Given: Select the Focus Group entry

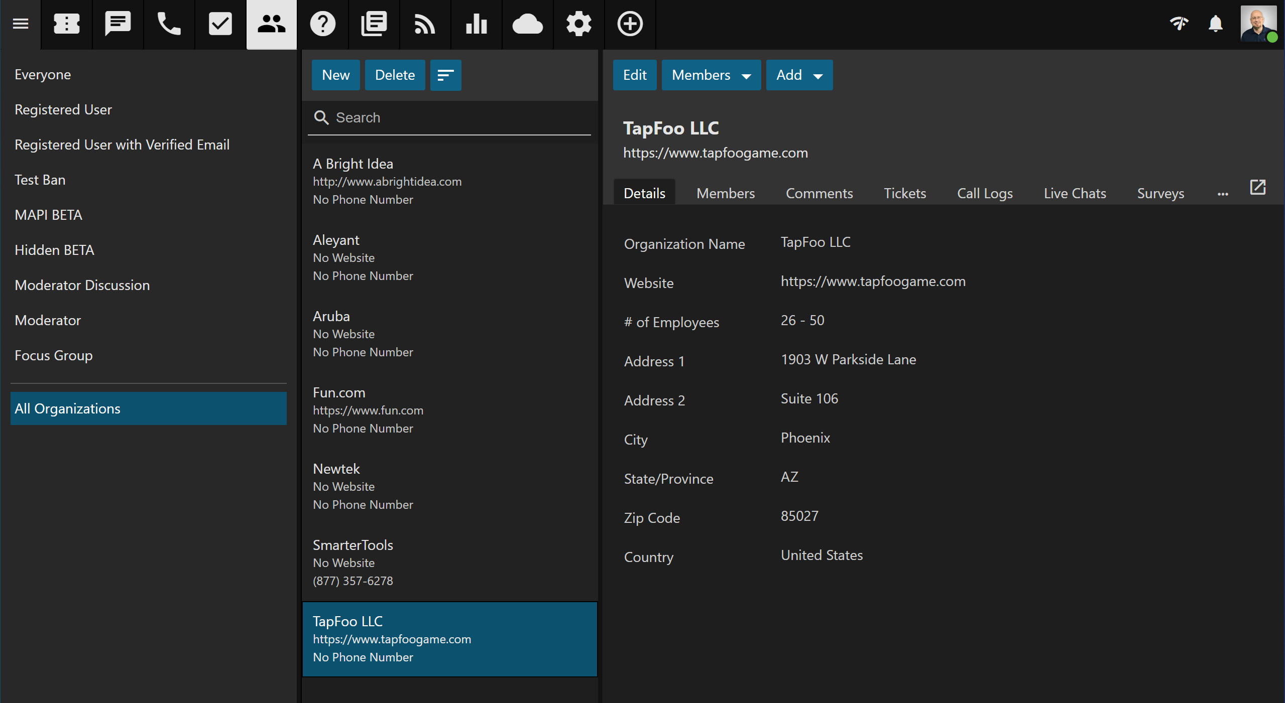Looking at the screenshot, I should [149, 355].
